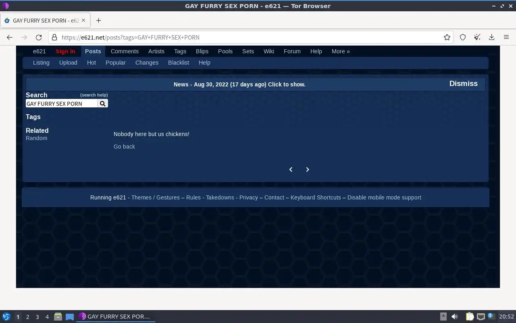Click the Blacklist submenu link

click(179, 63)
